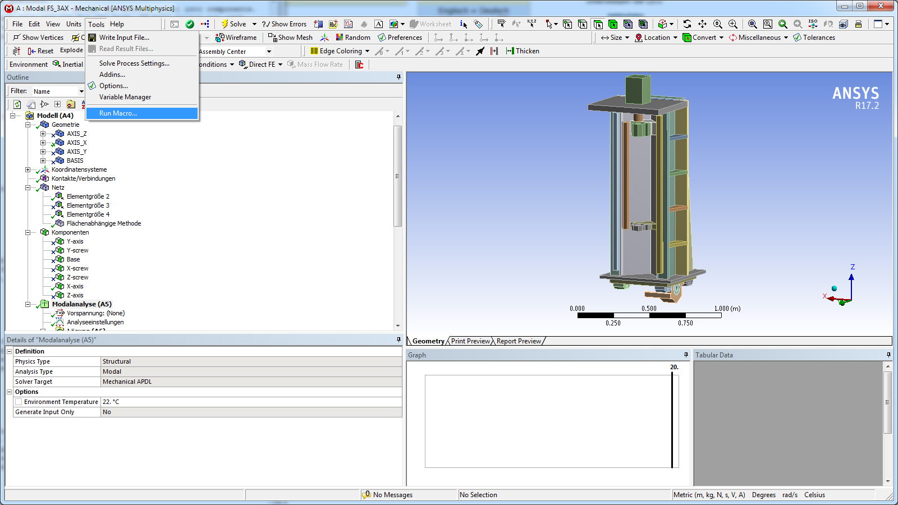
Task: Select the Face selection filter
Action: (598, 24)
